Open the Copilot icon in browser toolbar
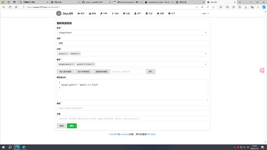The width and height of the screenshot is (267, 150). tap(264, 7)
